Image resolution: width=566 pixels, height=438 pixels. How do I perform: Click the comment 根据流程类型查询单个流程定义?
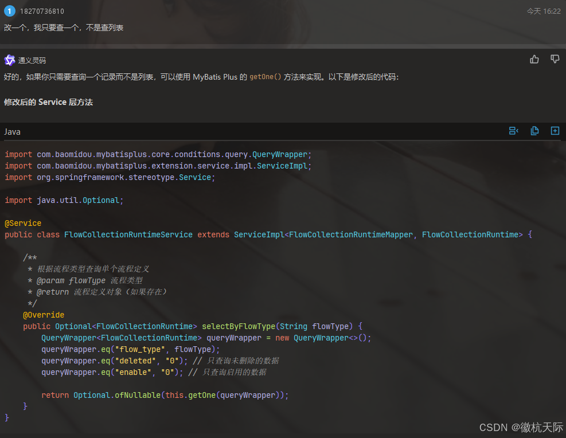pos(93,269)
